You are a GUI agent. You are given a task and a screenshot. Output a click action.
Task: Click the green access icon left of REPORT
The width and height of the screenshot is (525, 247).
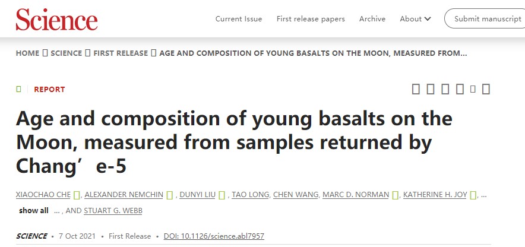point(19,89)
